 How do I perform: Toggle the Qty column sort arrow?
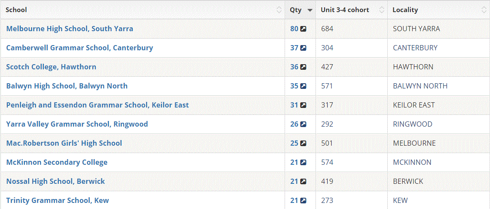[x=310, y=10]
